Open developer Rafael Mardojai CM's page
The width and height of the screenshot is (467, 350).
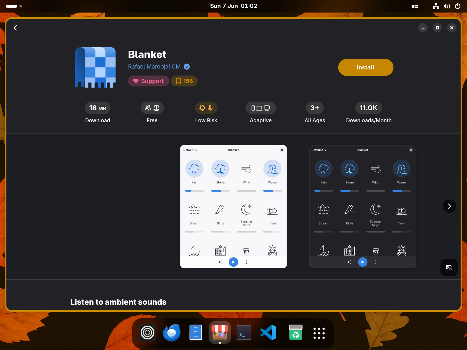[x=154, y=66]
